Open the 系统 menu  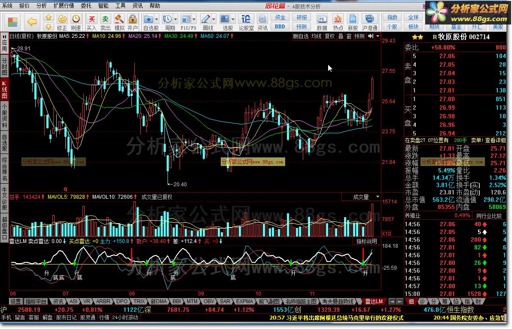click(7, 6)
